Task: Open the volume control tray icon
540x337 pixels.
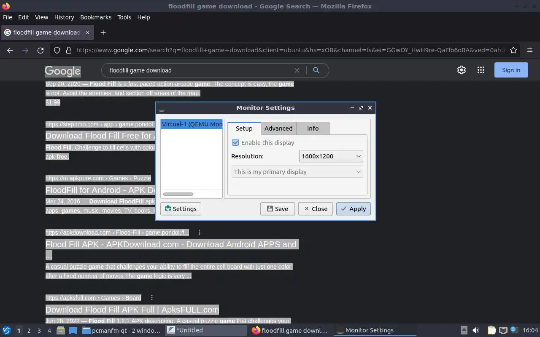Action: (x=476, y=330)
